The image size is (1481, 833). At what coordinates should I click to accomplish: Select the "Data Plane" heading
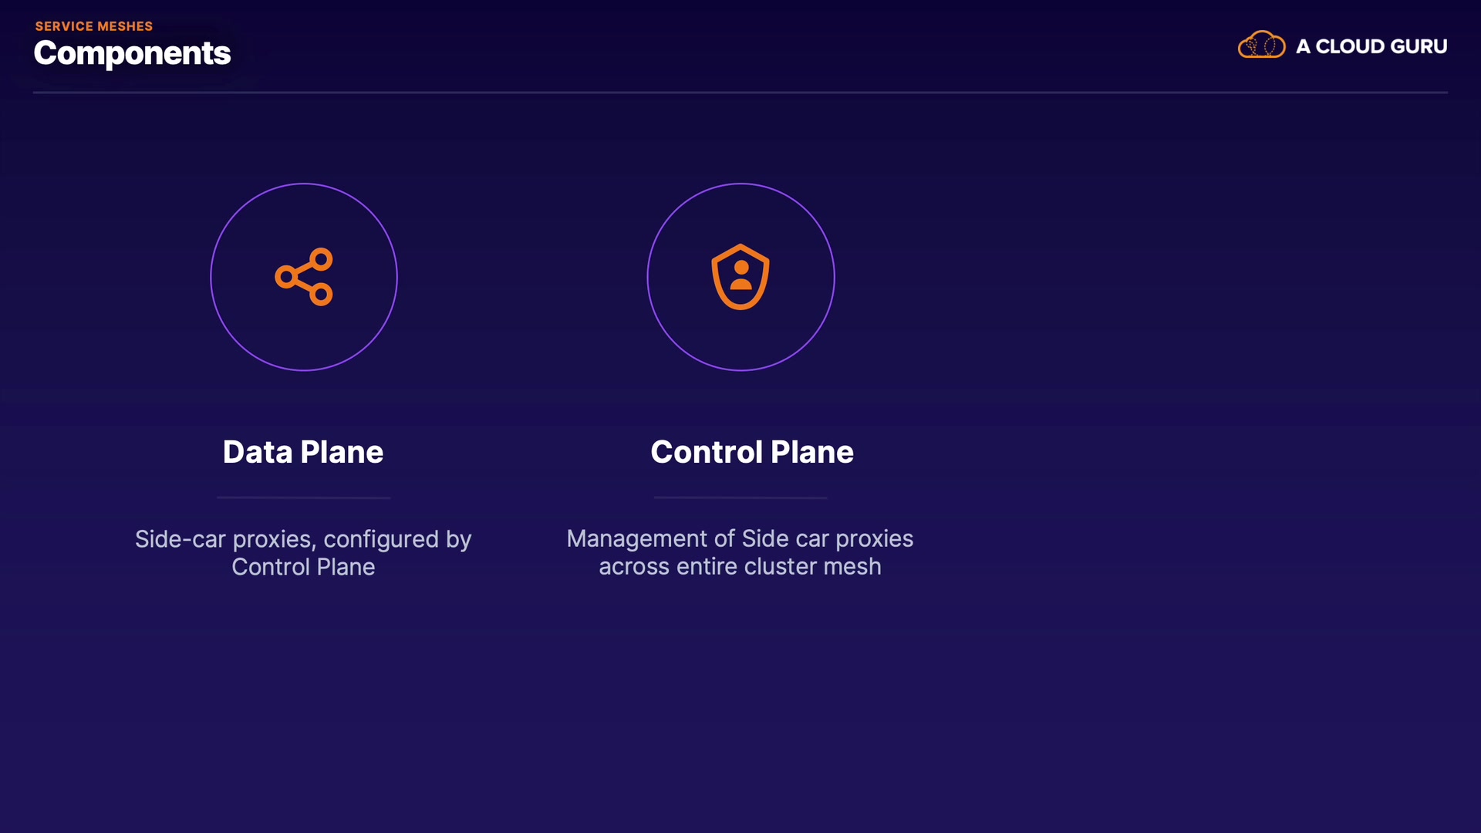coord(303,452)
